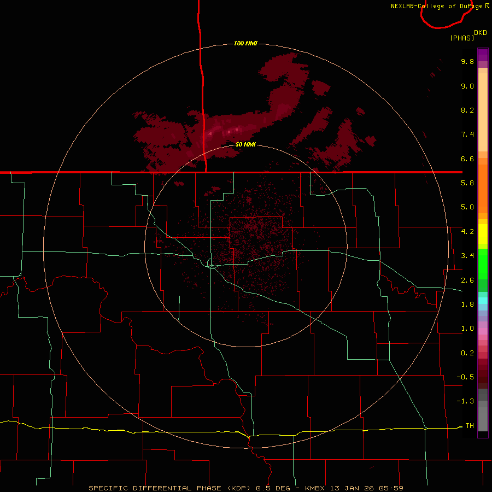Viewport: 492px width, 492px height.
Task: Click the 8.2 value on color scale
Action: coord(467,110)
